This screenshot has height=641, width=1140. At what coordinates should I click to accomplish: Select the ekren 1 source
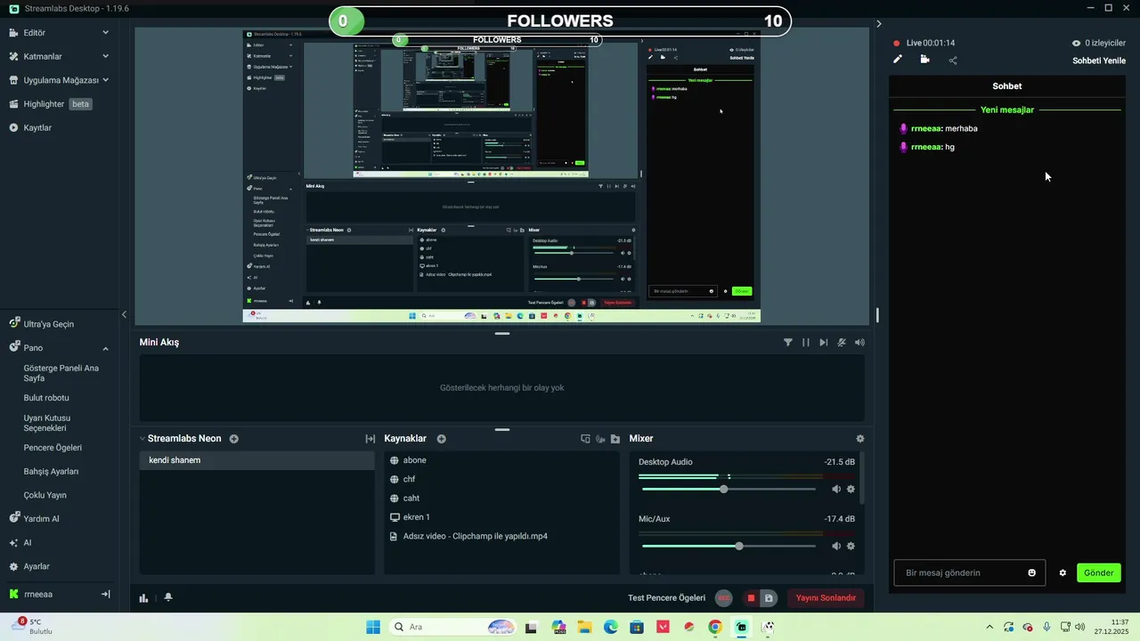click(x=501, y=517)
